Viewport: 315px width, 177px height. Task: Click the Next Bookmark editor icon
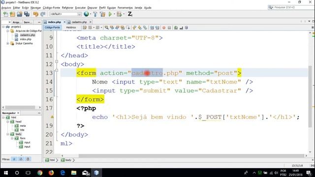point(140,28)
